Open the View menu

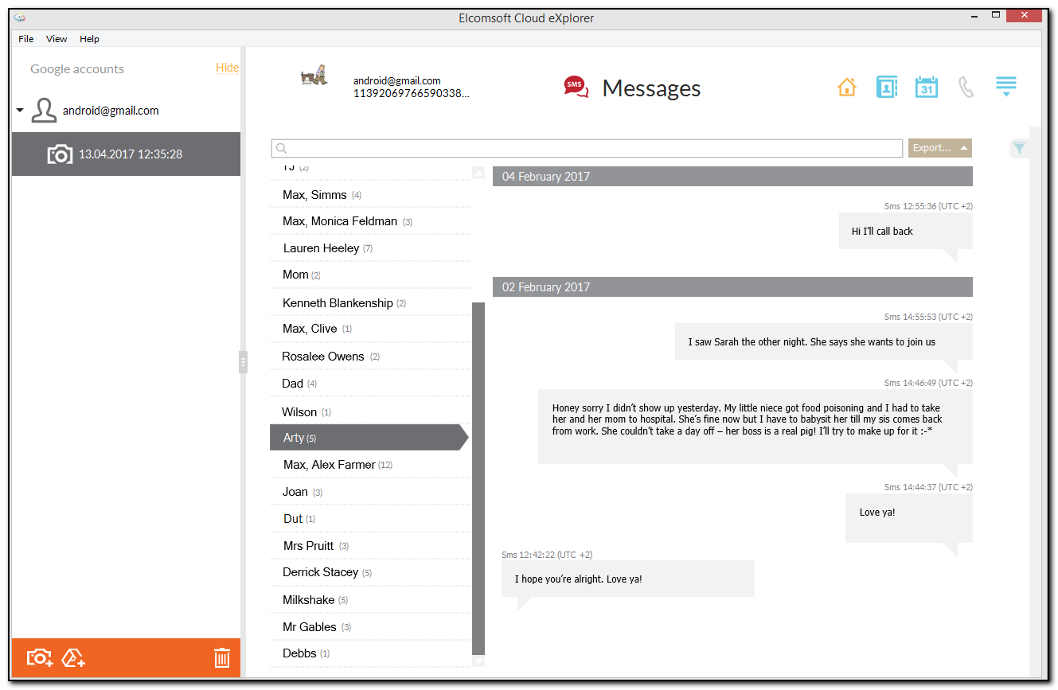click(56, 38)
